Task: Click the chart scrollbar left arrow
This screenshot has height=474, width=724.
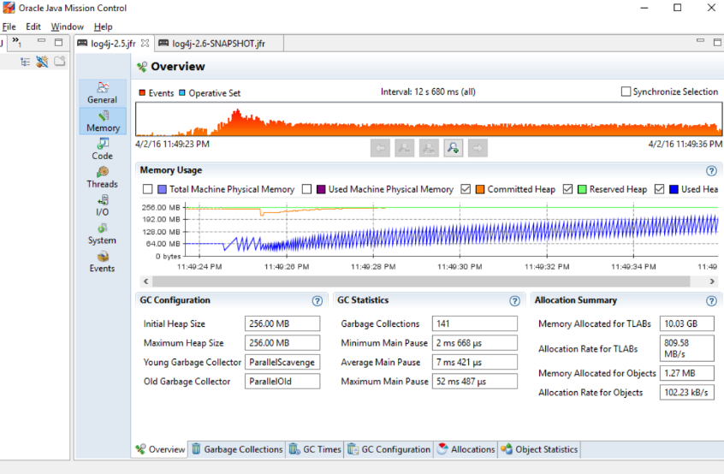Action: (145, 281)
